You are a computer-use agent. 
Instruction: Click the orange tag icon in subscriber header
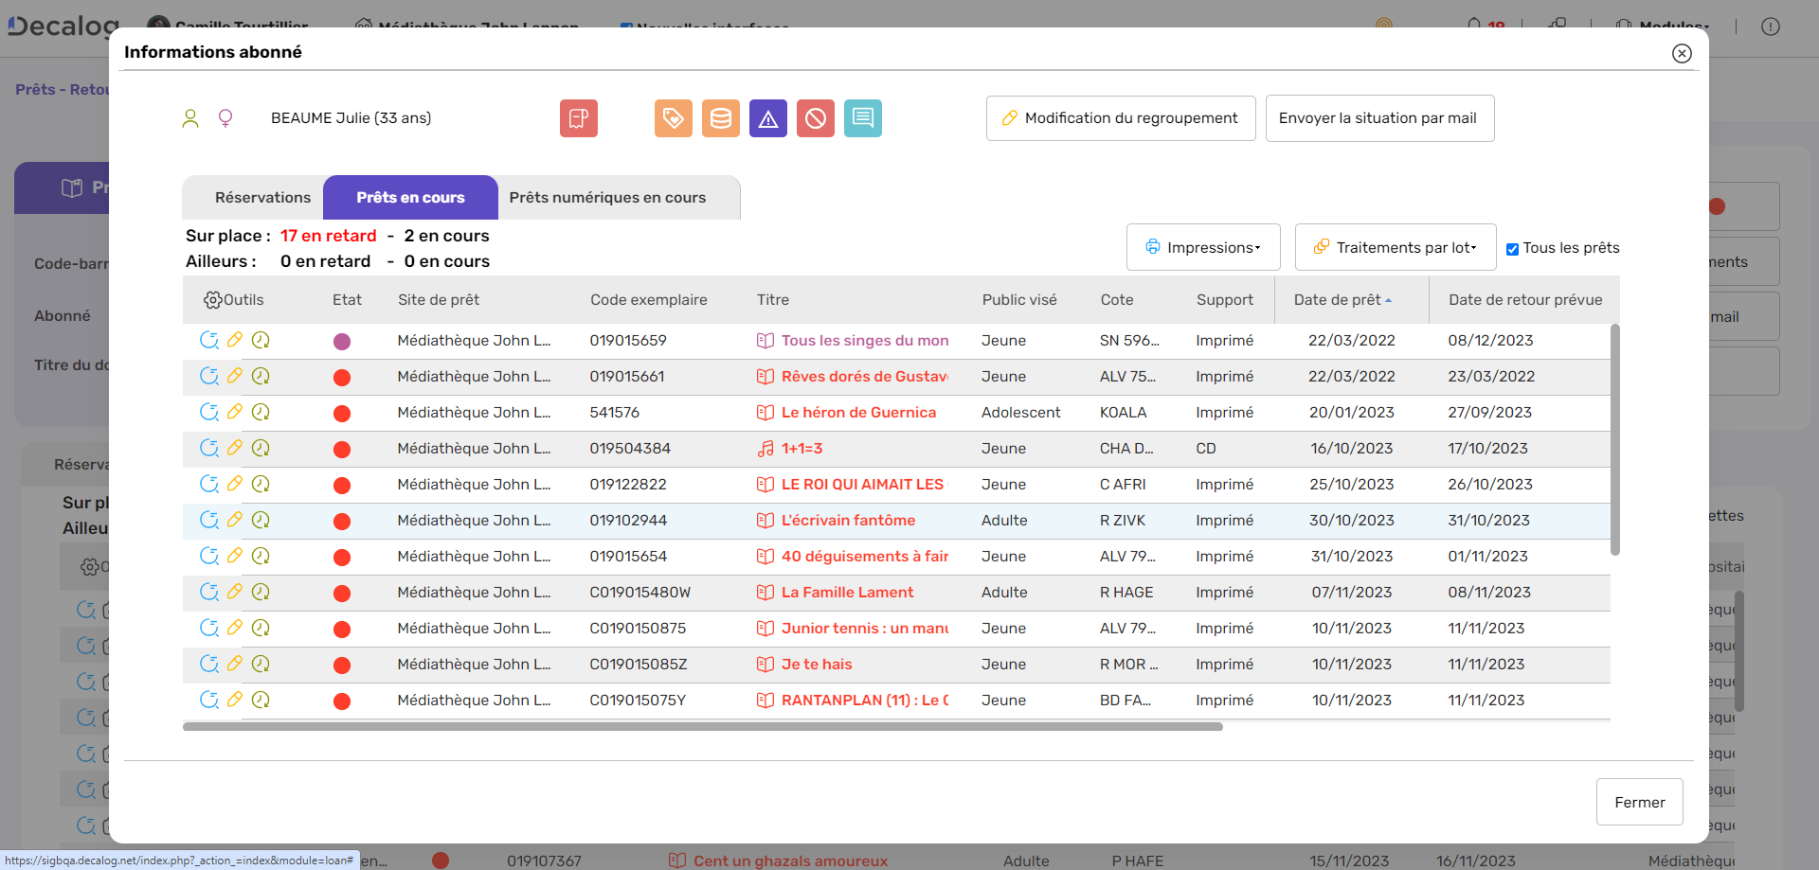point(674,118)
